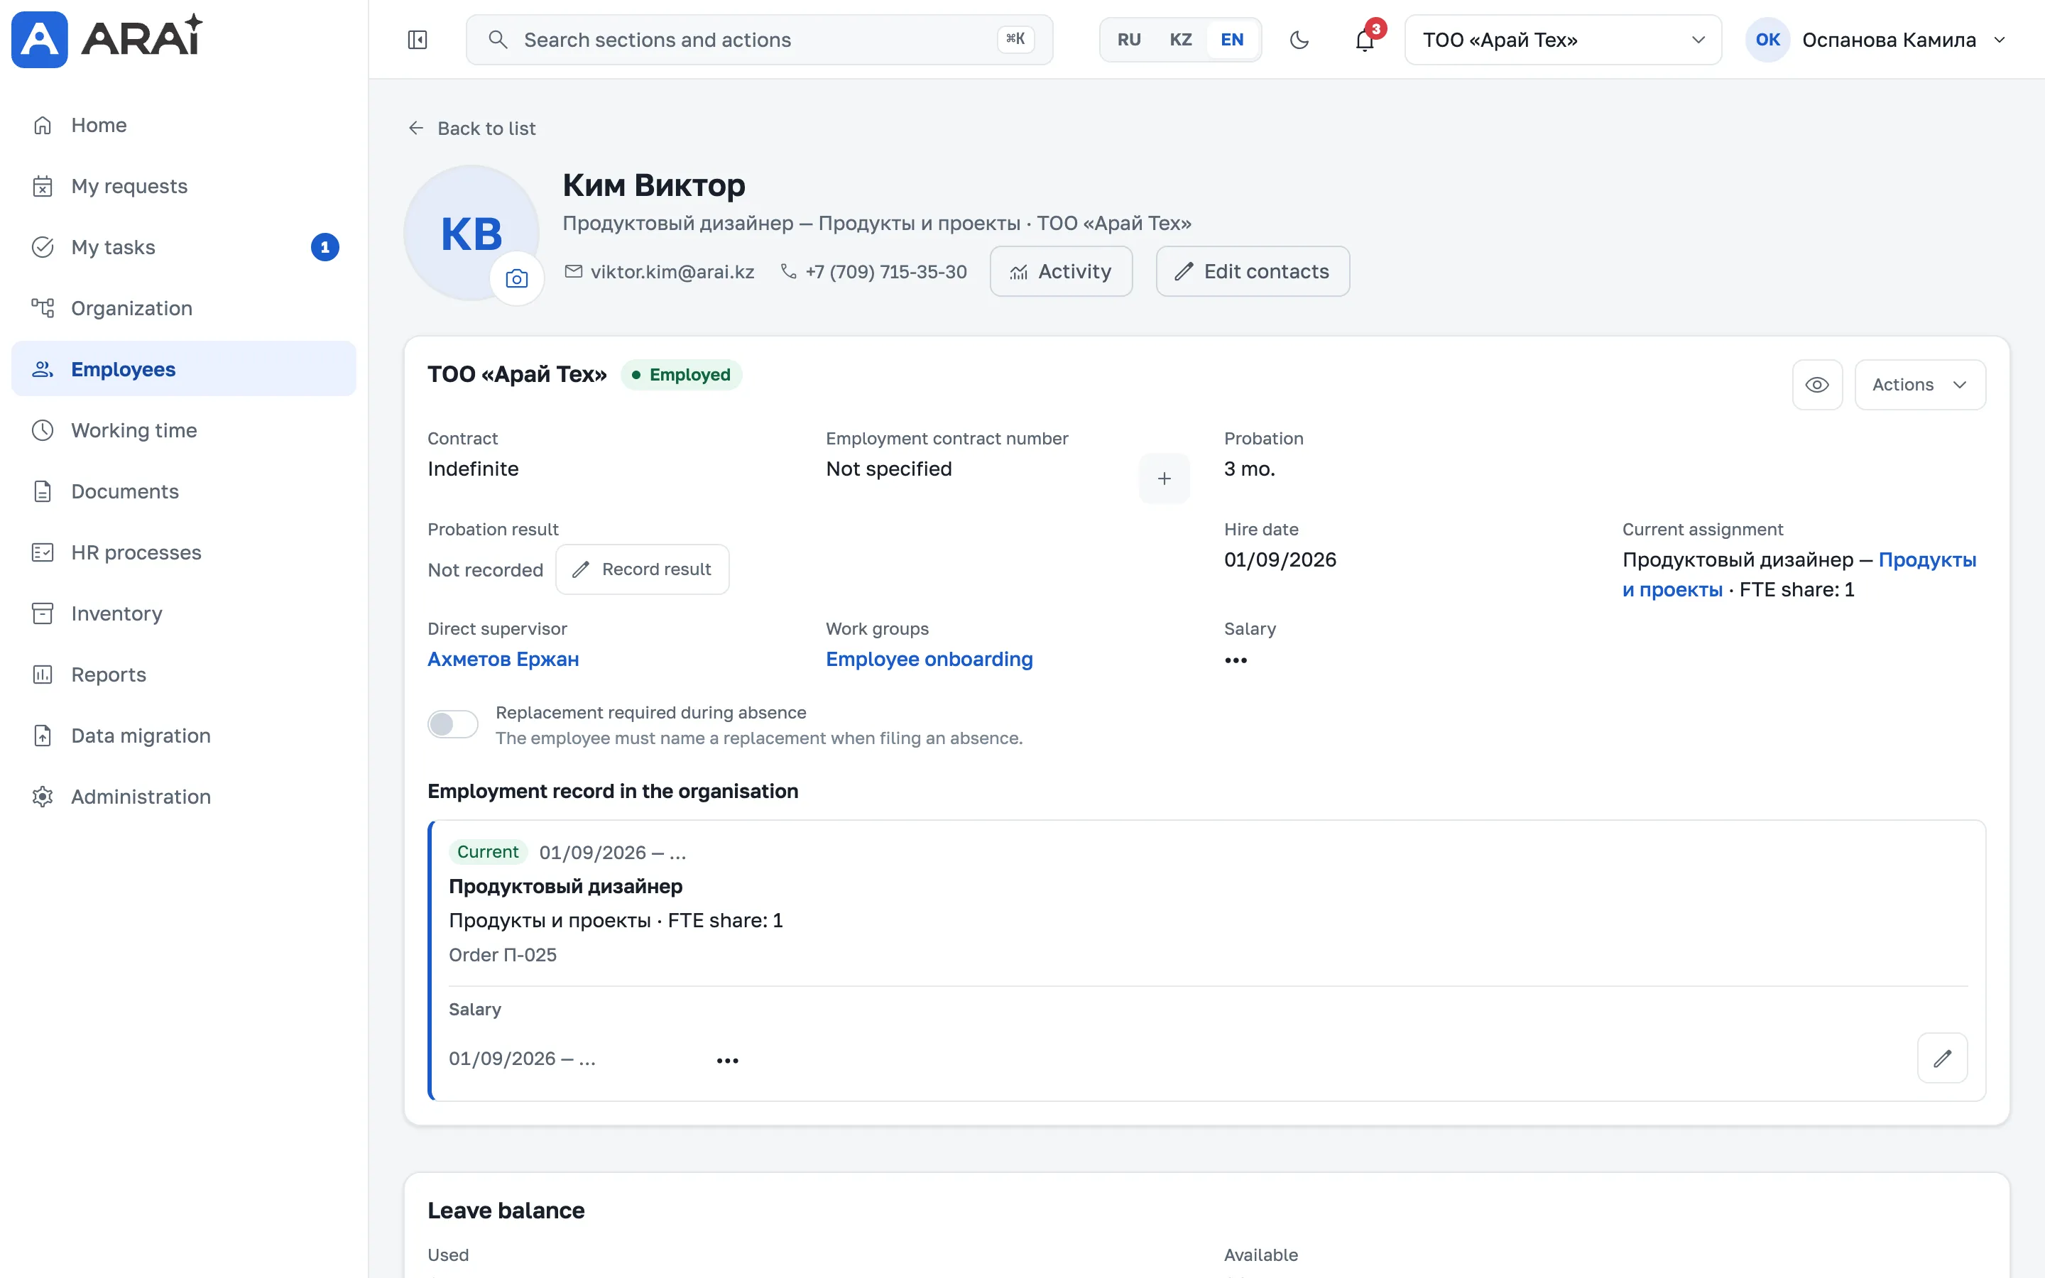Click the OK user avatar
The height and width of the screenshot is (1278, 2045).
pyautogui.click(x=1767, y=40)
